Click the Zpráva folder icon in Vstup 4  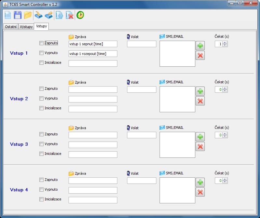[71, 173]
